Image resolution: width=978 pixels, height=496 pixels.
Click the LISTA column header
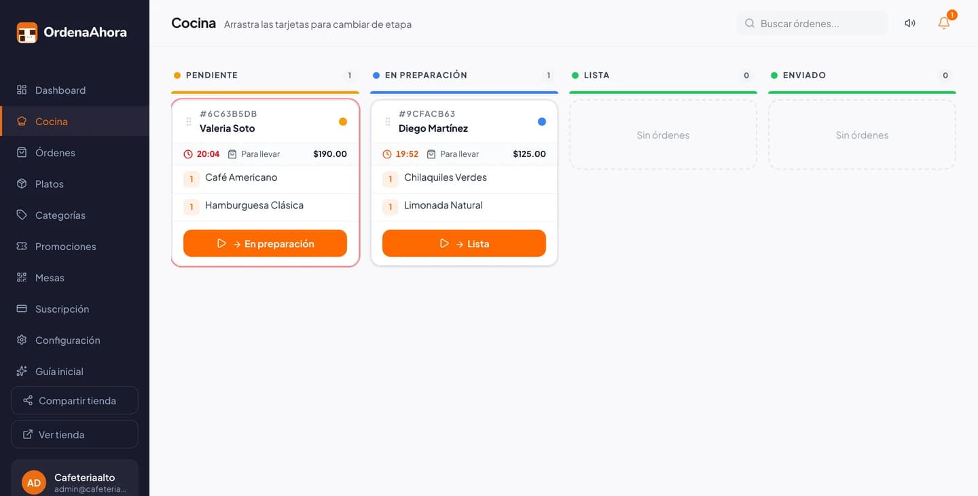pyautogui.click(x=596, y=75)
